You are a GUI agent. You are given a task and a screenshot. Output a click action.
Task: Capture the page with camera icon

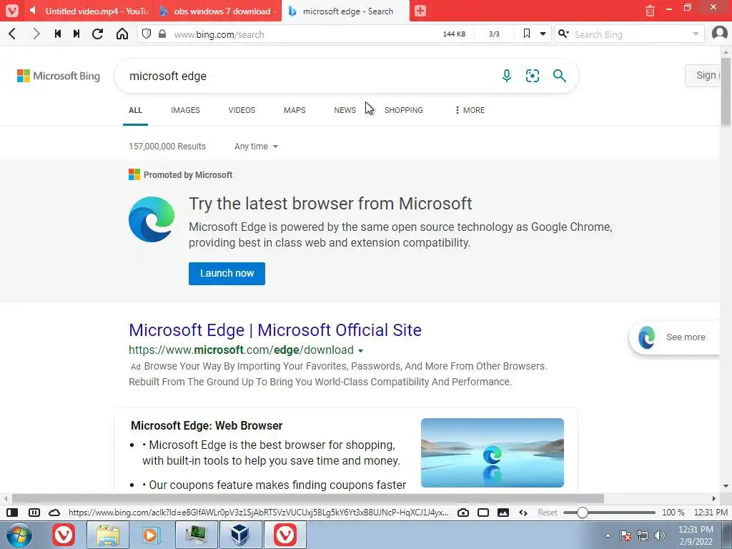tap(463, 513)
